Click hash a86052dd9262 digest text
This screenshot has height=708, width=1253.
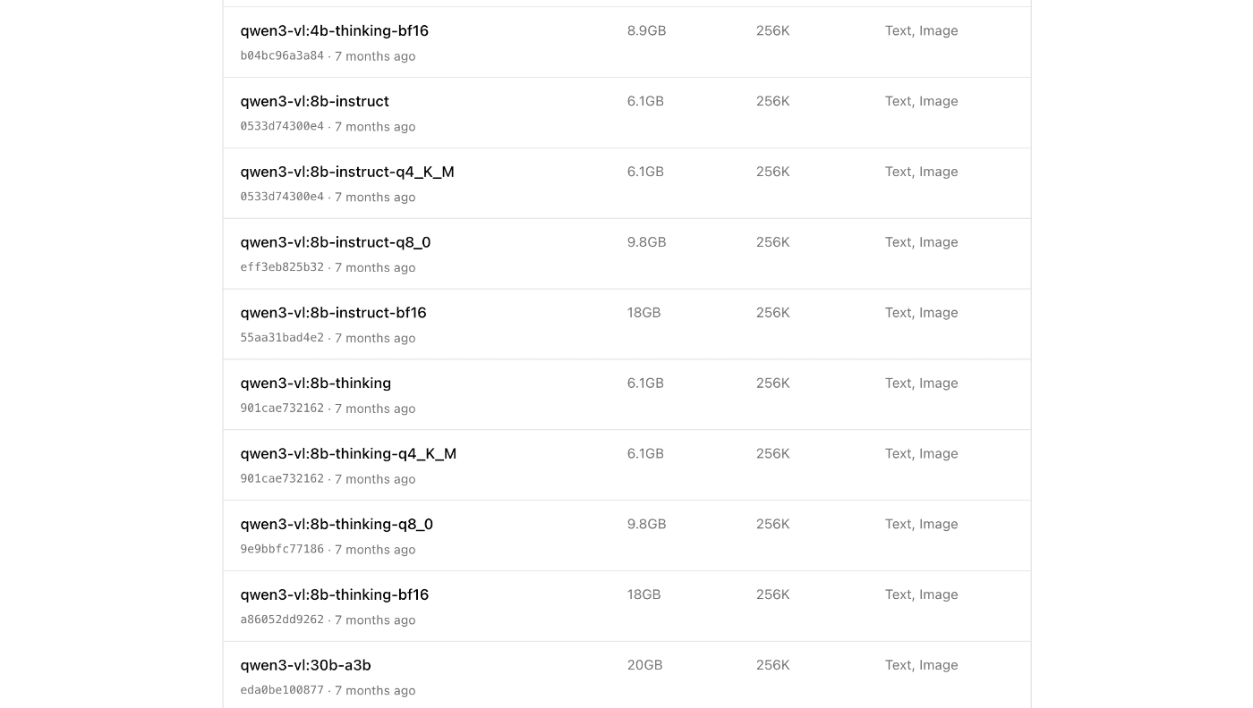(282, 619)
